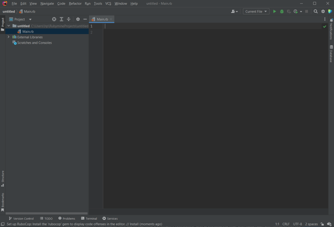Open the Terminal tool window
The width and height of the screenshot is (334, 227).
tap(89, 218)
